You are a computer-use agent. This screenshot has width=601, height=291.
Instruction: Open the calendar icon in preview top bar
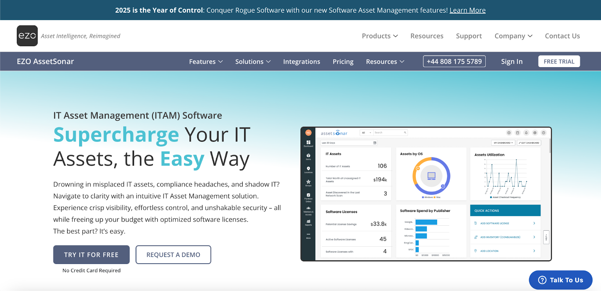click(518, 133)
